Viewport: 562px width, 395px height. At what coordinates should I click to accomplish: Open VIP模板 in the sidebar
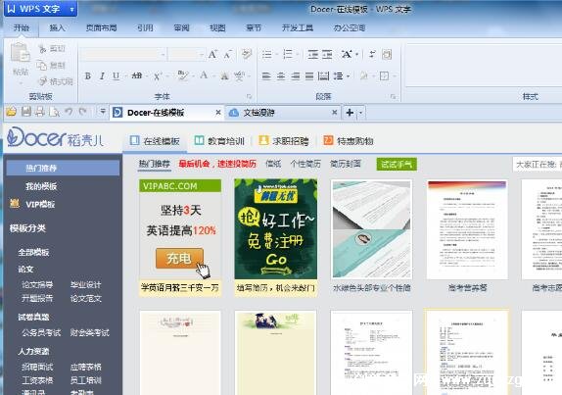tap(40, 205)
